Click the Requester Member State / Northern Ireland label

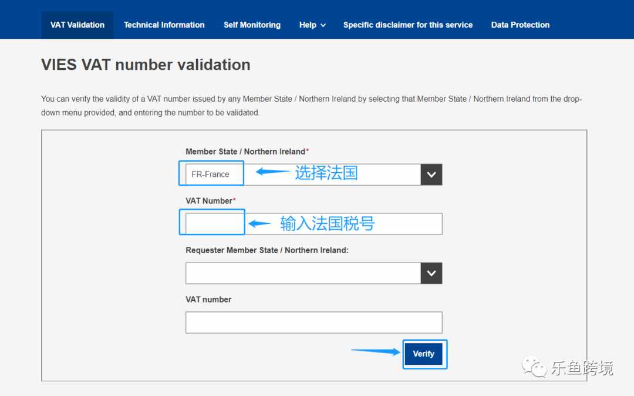pos(267,250)
